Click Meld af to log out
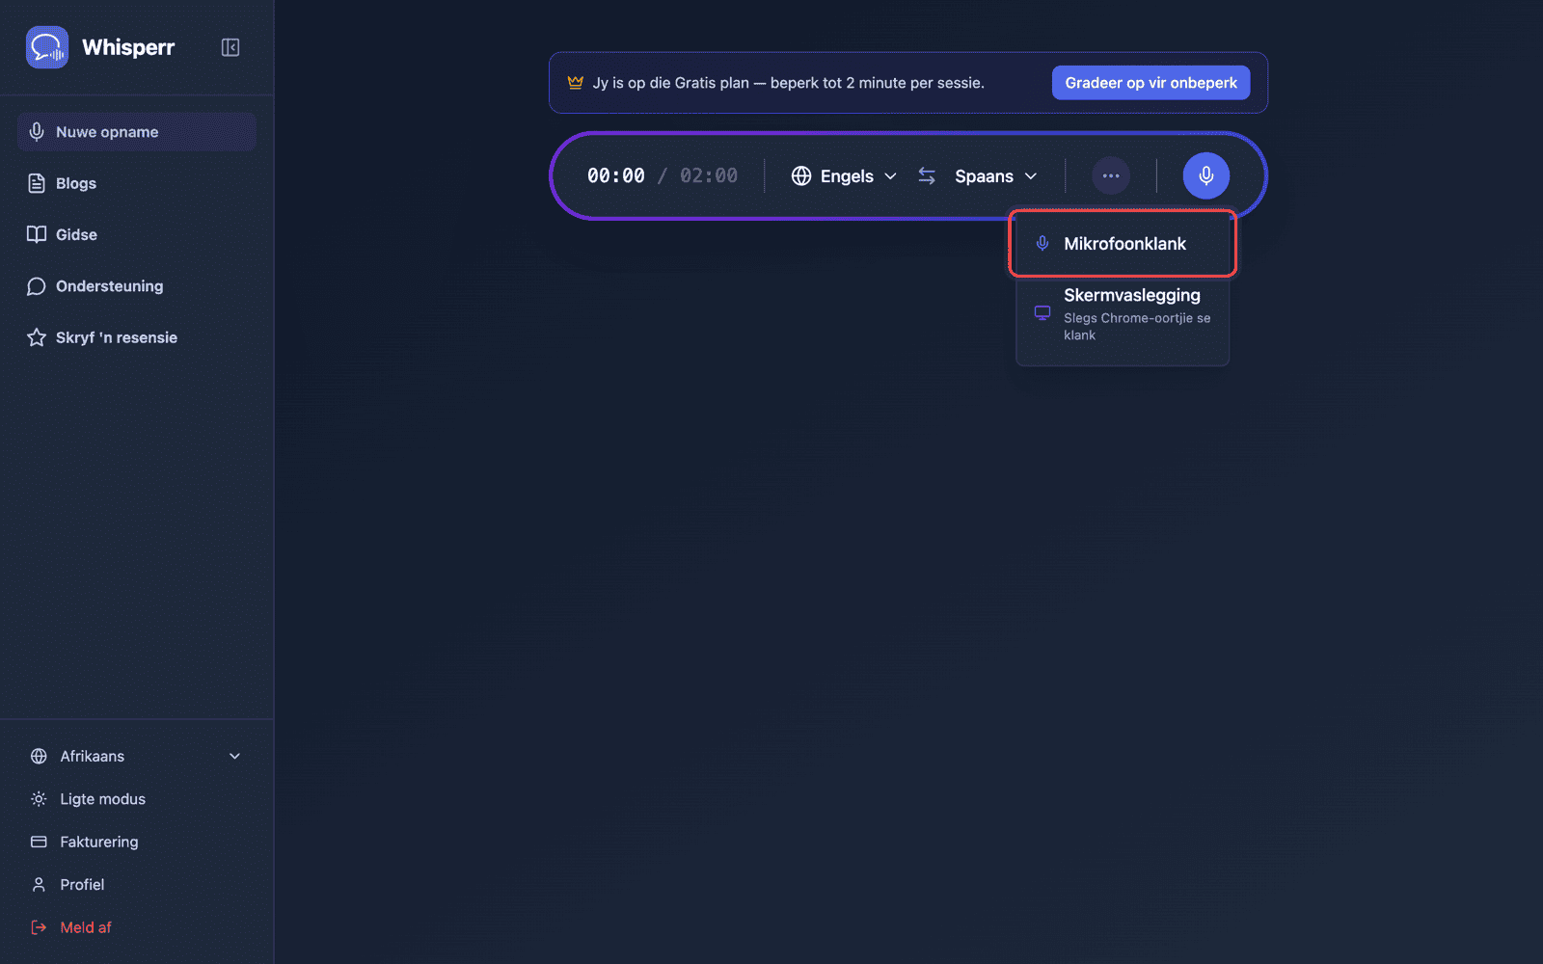1543x964 pixels. pyautogui.click(x=136, y=927)
